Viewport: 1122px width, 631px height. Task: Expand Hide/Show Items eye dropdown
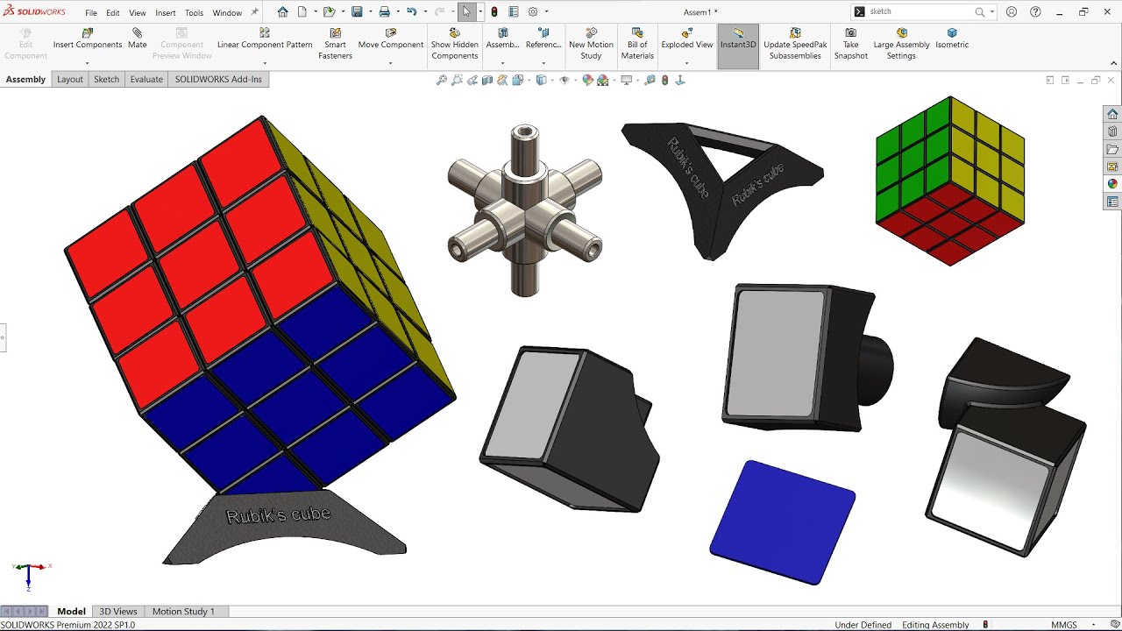[574, 80]
